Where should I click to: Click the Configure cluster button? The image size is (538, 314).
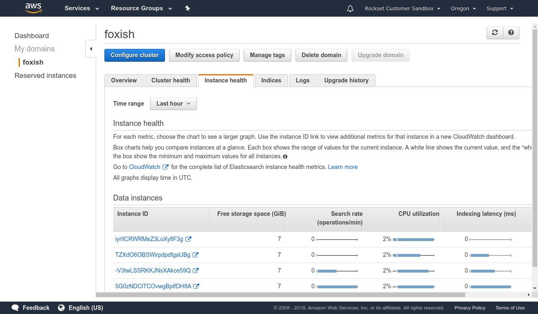(x=135, y=55)
